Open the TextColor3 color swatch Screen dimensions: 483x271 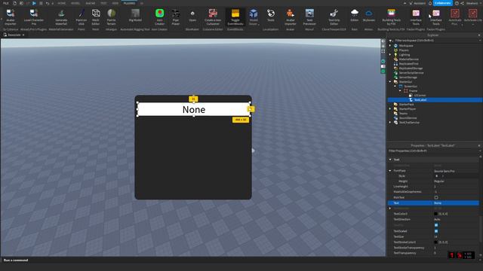tap(435, 214)
